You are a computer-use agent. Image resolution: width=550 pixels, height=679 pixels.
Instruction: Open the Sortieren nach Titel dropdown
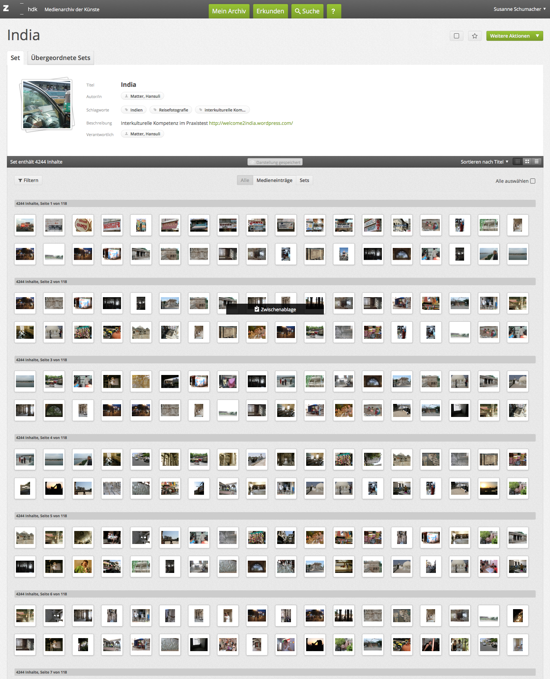pyautogui.click(x=484, y=162)
